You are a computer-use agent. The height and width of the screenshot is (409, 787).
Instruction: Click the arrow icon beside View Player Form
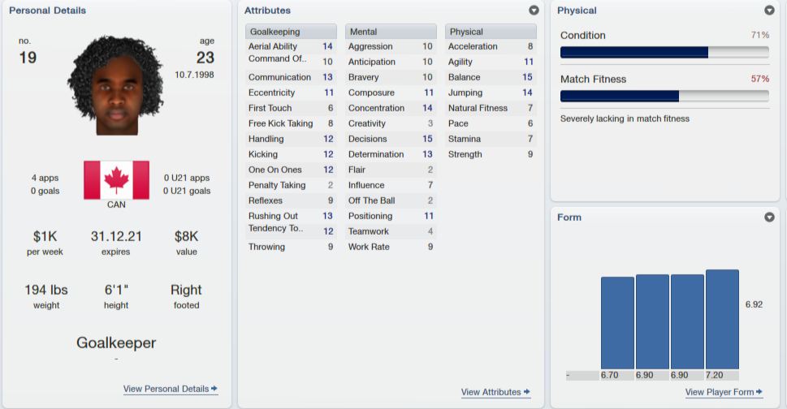[759, 391]
